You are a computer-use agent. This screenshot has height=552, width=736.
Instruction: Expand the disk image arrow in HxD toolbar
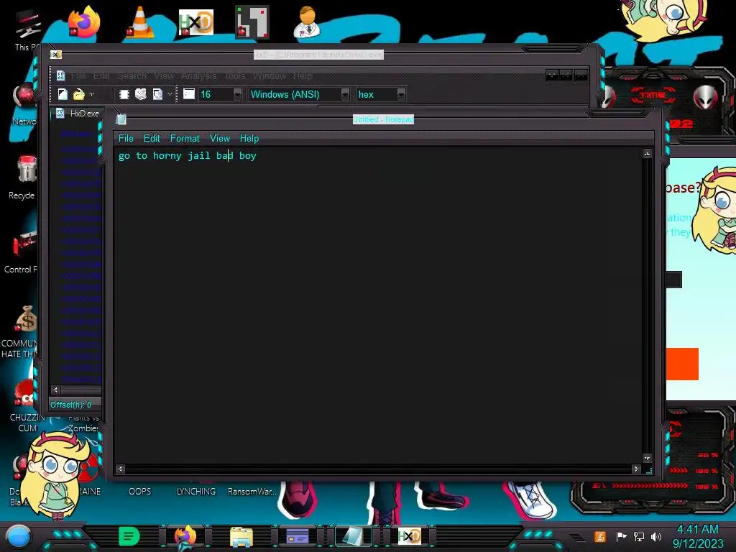coord(170,94)
